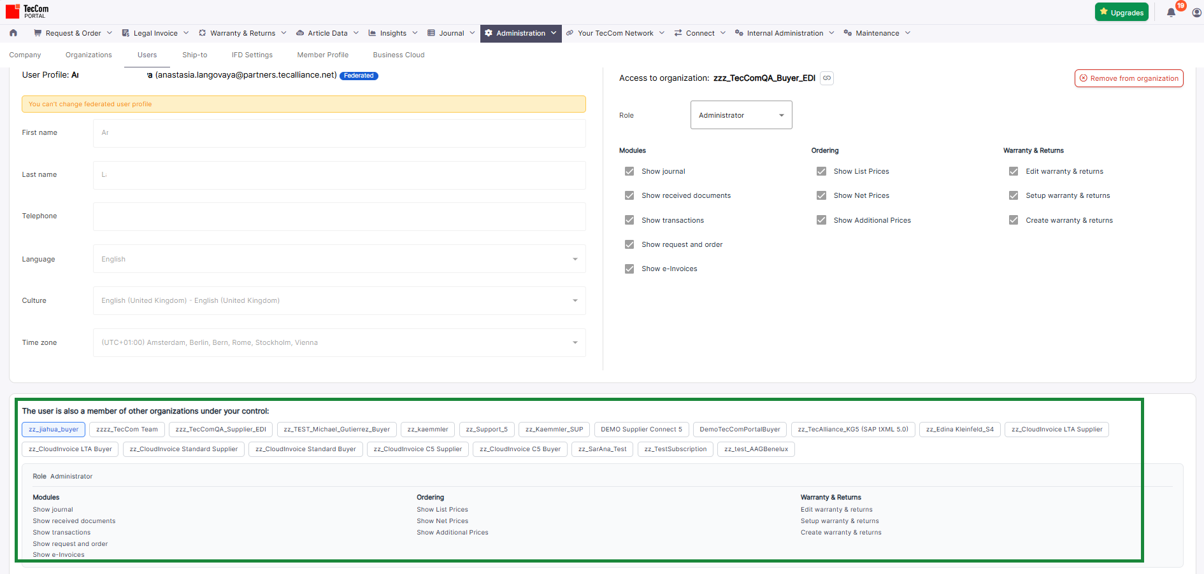Open the Language dropdown
This screenshot has height=574, width=1204.
[340, 259]
